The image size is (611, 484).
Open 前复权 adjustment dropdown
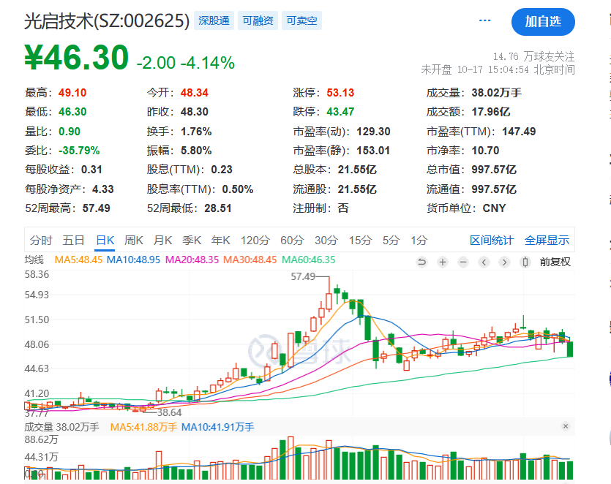point(555,262)
